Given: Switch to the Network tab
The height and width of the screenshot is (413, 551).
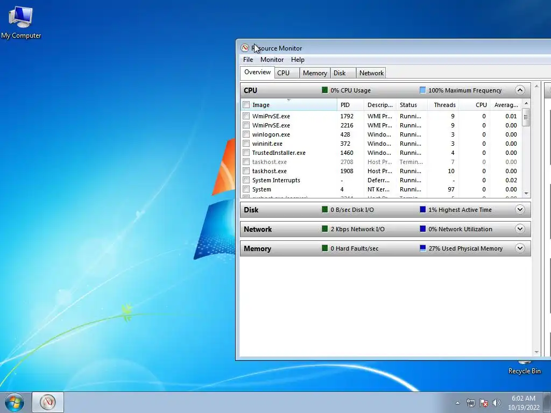Looking at the screenshot, I should click(x=371, y=73).
